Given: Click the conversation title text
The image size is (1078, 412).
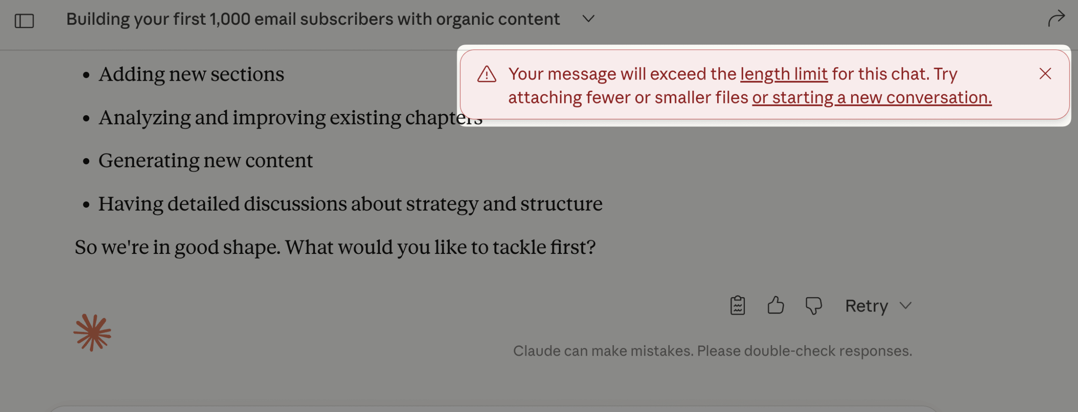Looking at the screenshot, I should tap(313, 19).
